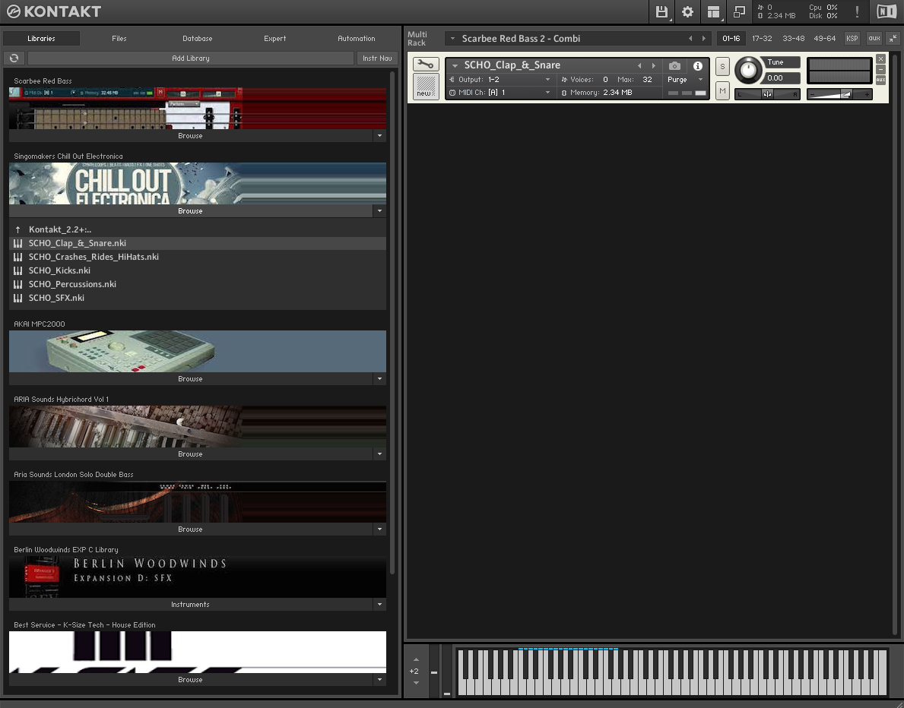Open the Output 1-2 dropdown
Screen dimensions: 904x708
500,80
